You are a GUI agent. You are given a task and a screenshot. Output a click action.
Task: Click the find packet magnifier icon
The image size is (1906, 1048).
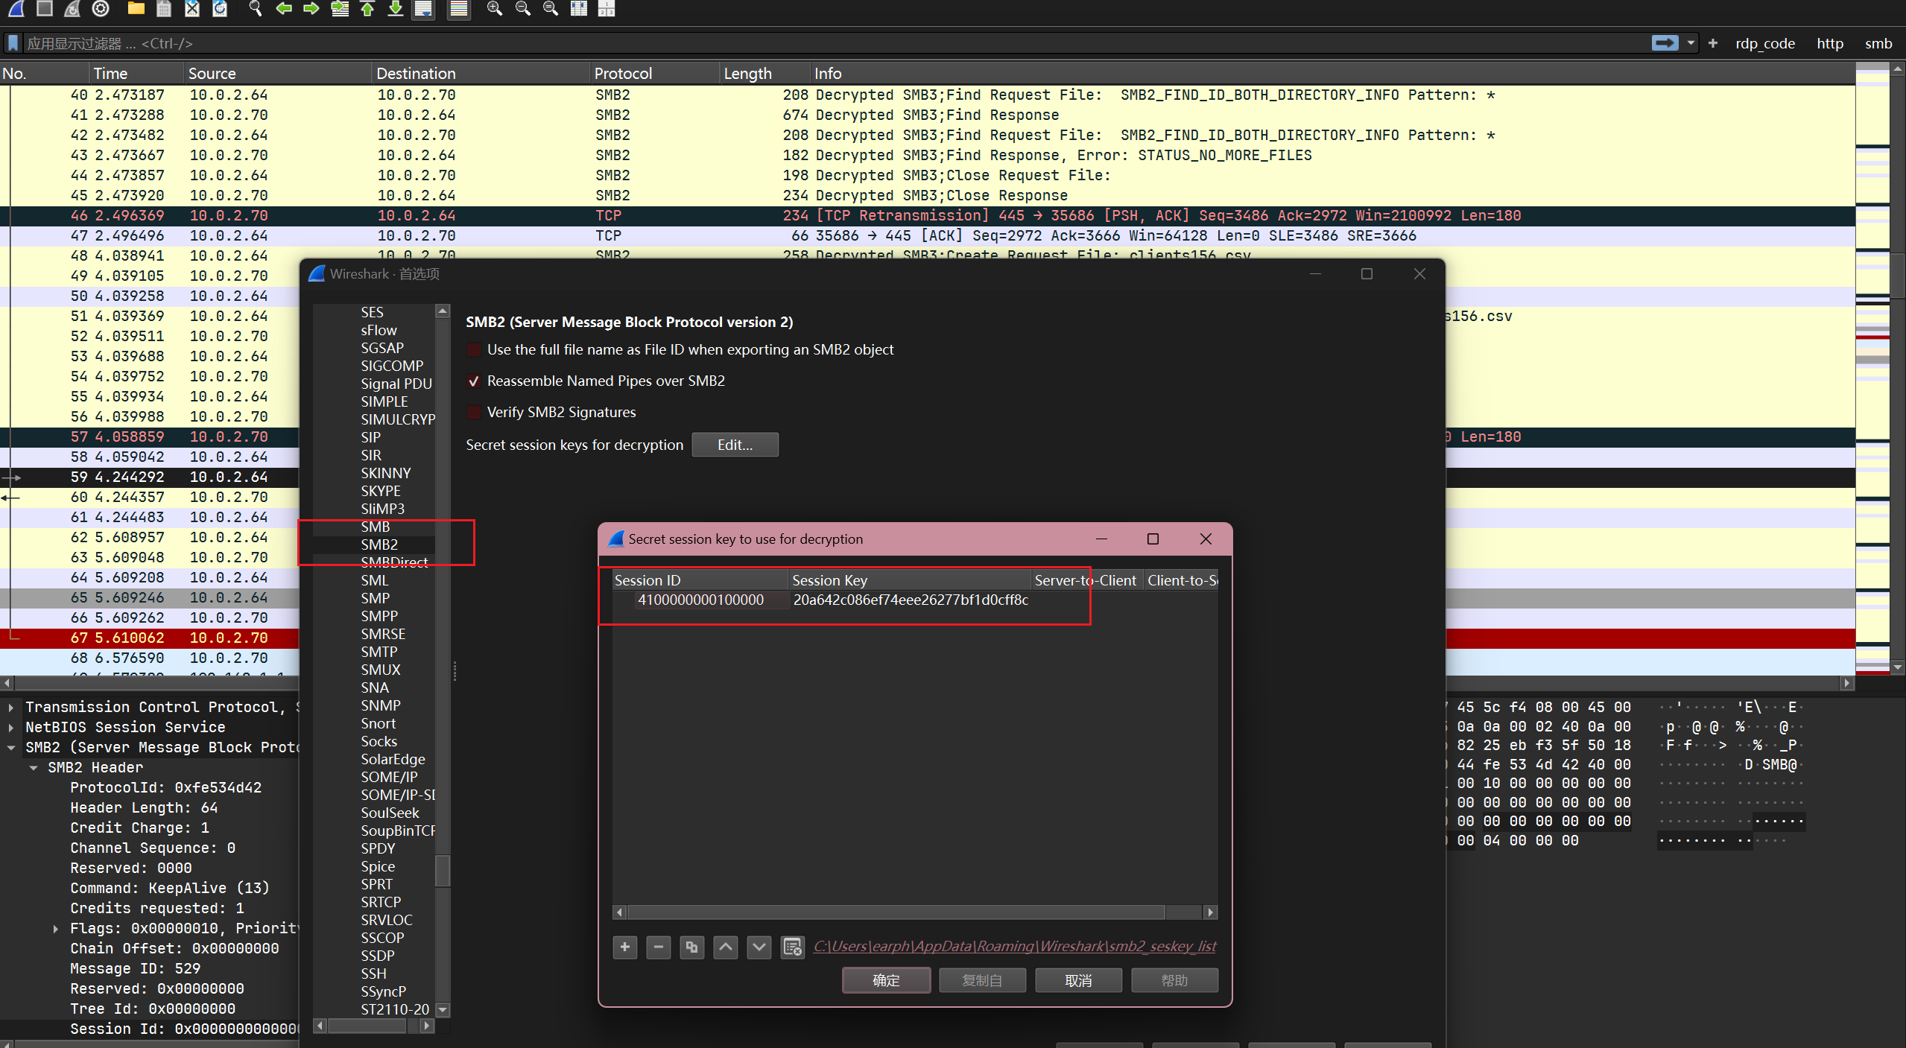256,9
